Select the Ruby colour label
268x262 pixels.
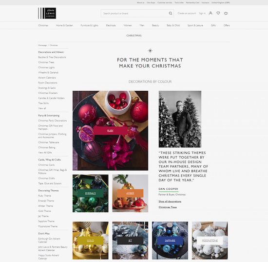111,131
